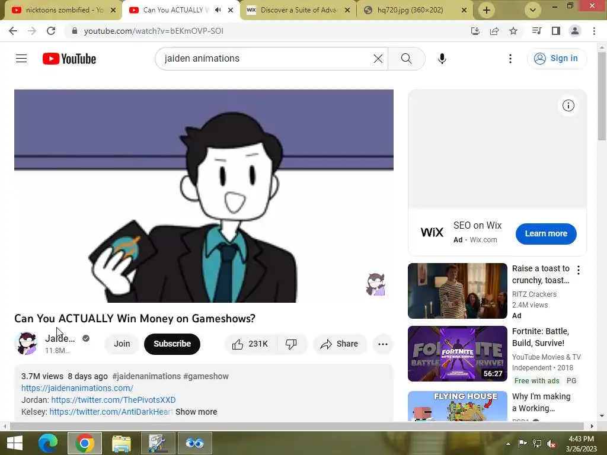This screenshot has height=455, width=607.
Task: Open more actions ellipsis under video
Action: pyautogui.click(x=382, y=344)
